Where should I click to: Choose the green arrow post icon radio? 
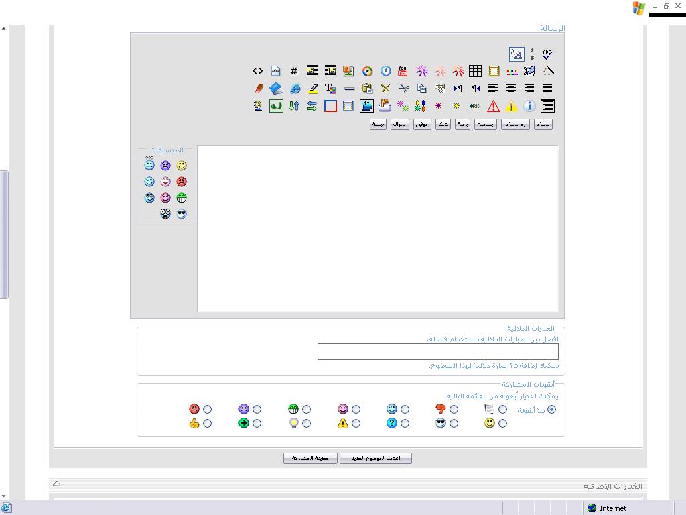tap(257, 423)
